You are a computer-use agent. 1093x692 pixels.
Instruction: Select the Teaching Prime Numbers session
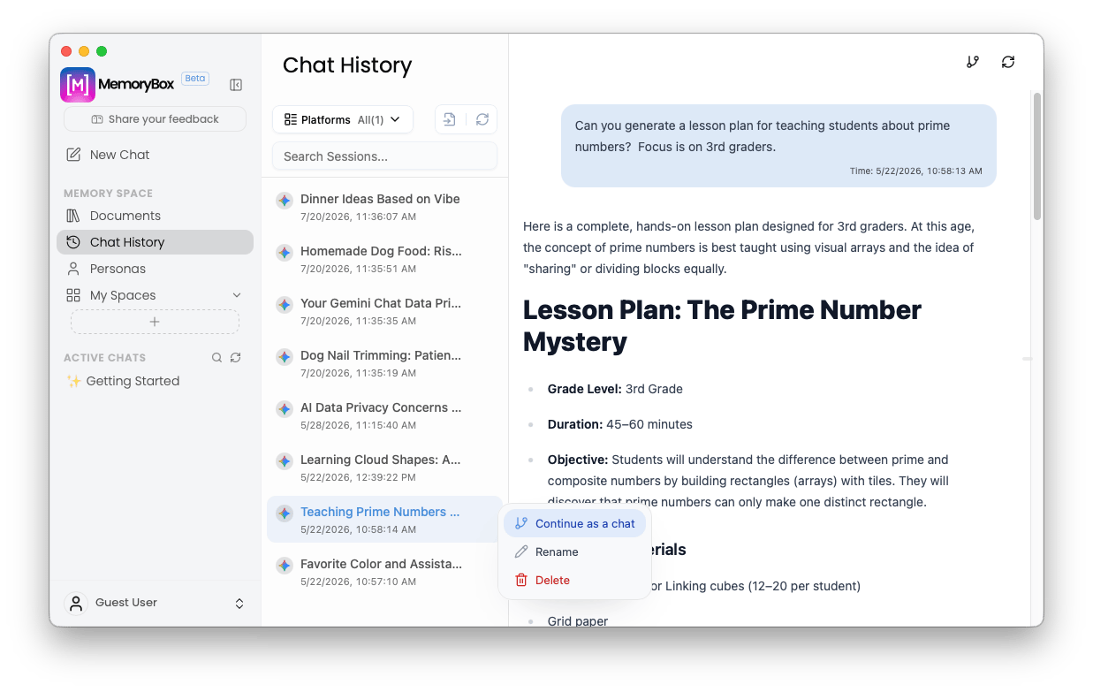tap(384, 520)
